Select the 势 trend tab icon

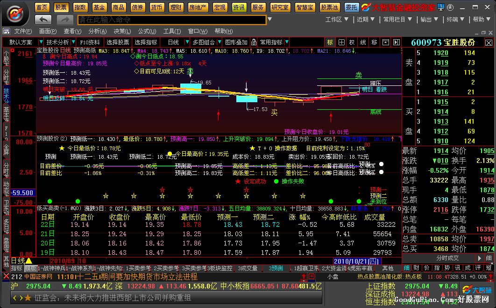[x=447, y=268]
